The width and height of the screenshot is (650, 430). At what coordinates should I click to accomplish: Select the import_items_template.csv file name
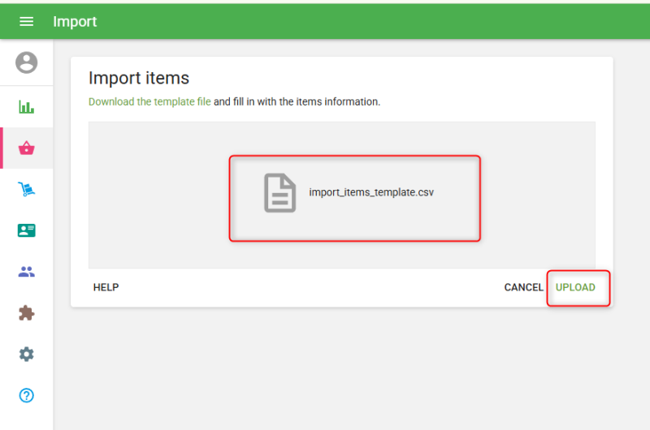(371, 193)
